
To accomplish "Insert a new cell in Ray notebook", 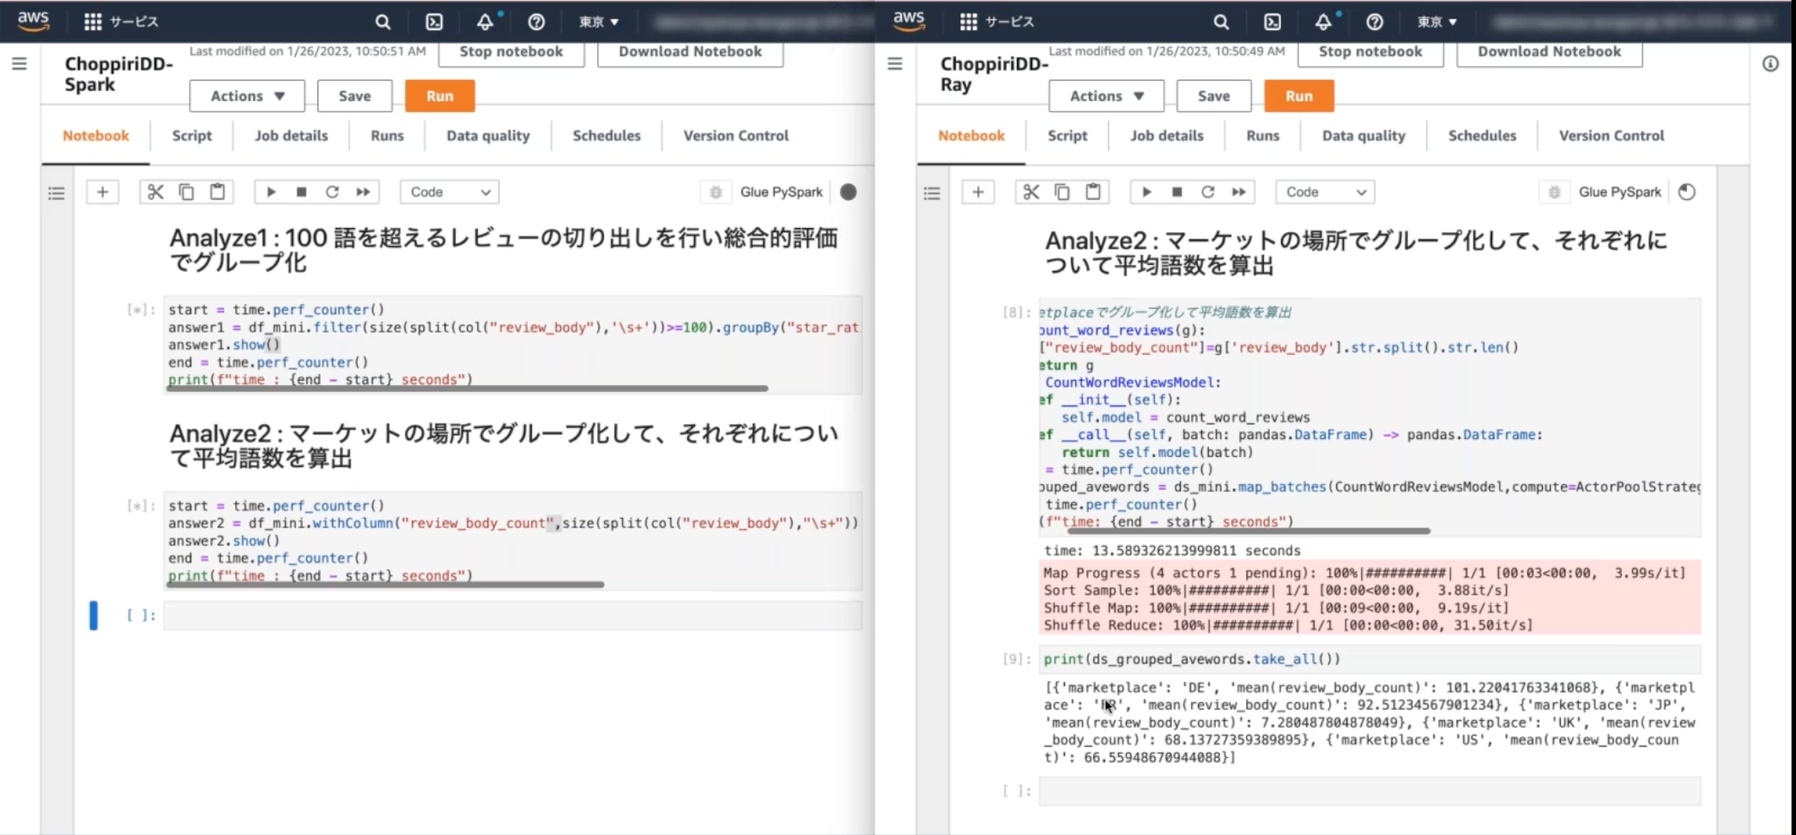I will (x=978, y=192).
